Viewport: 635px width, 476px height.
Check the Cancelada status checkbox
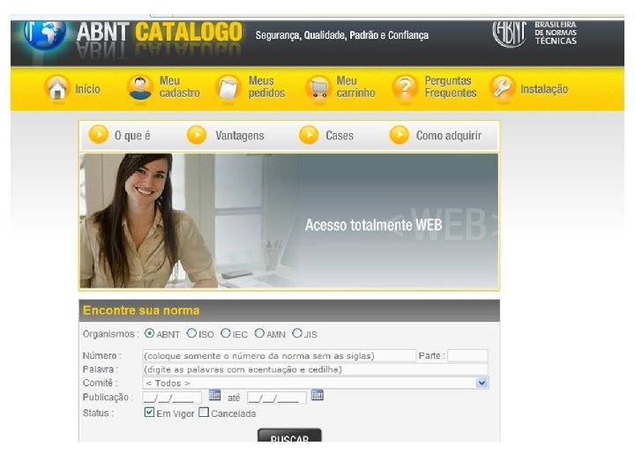point(204,412)
